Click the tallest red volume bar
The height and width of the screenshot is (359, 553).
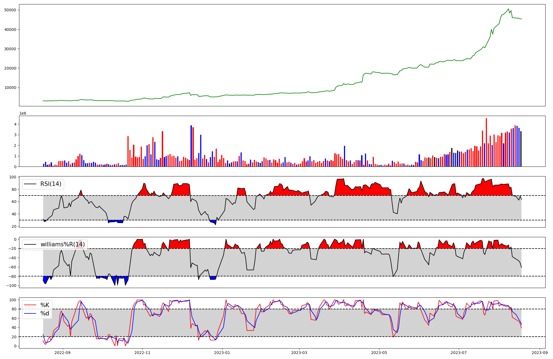point(486,142)
